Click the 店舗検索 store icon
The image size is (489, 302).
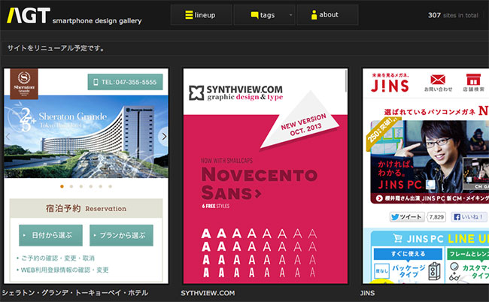(x=473, y=80)
